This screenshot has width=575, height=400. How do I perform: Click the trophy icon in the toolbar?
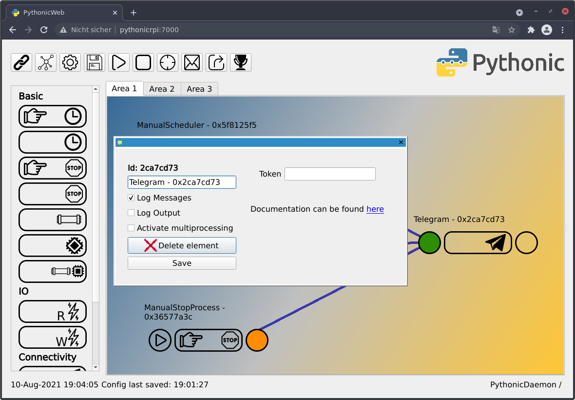[240, 62]
